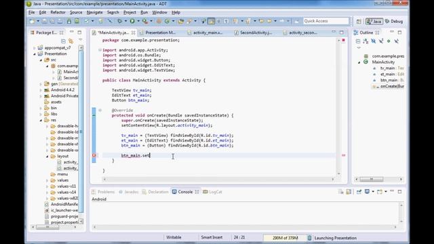Open the Navigate menu

(x=94, y=12)
